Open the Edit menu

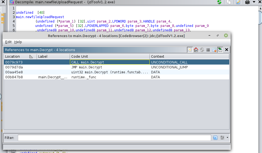click(x=8, y=42)
